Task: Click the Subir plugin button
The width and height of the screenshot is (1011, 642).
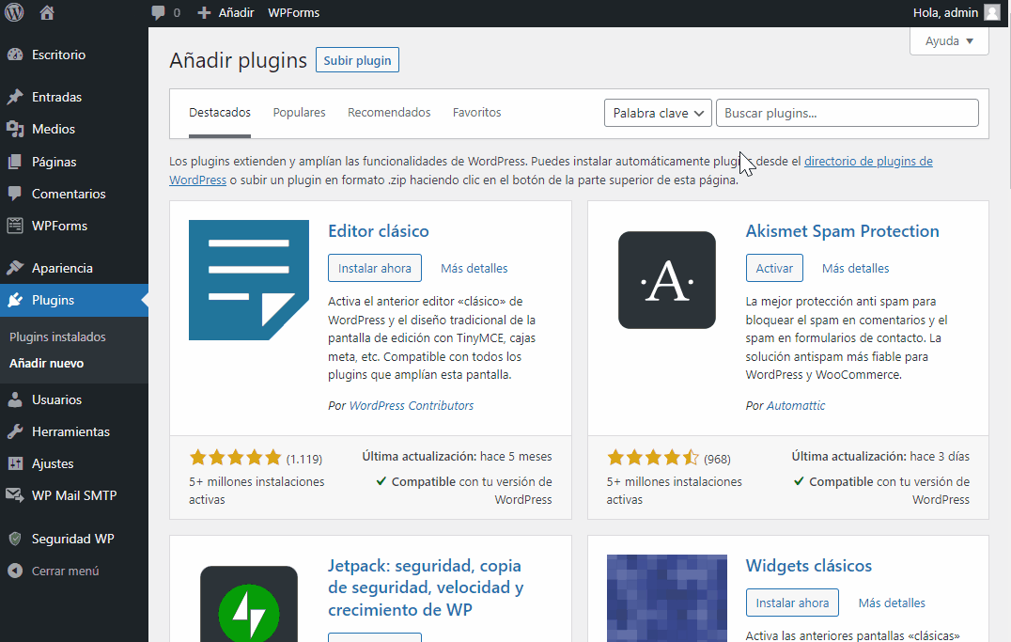Action: point(357,60)
